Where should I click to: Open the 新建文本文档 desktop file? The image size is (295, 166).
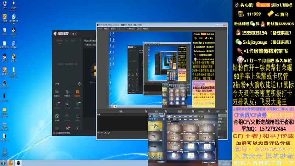(x=4, y=45)
